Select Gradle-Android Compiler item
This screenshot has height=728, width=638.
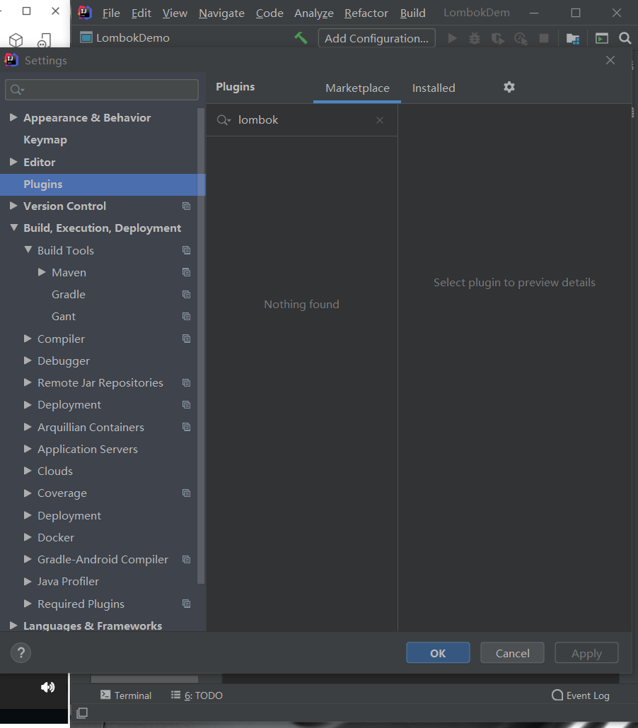point(103,560)
